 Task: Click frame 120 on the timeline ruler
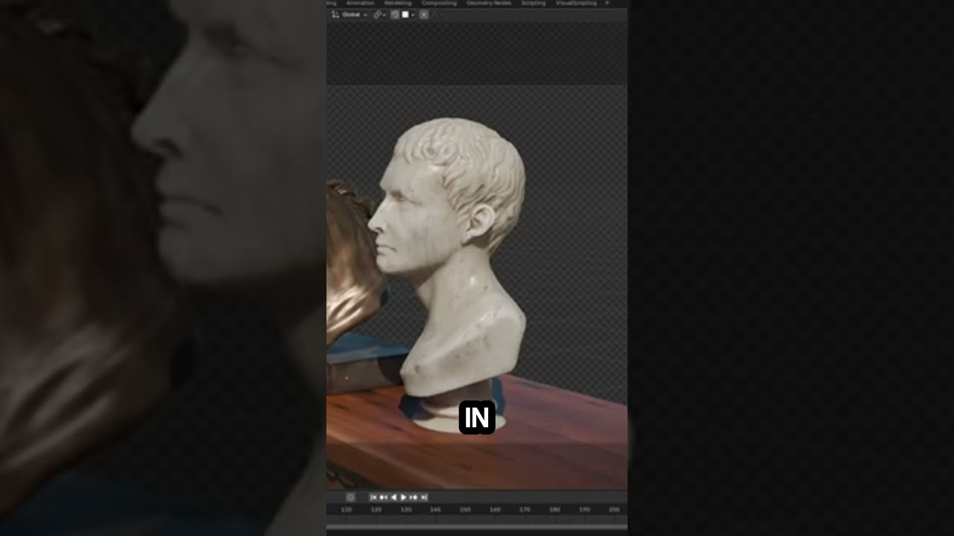(376, 510)
